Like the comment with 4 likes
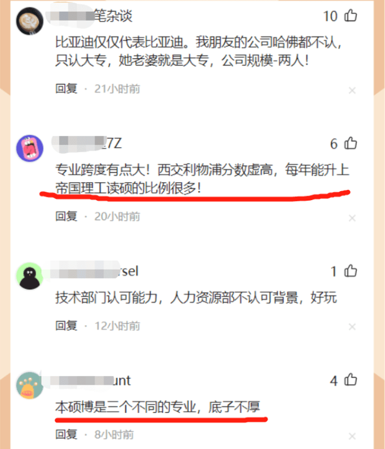385x449 pixels. pos(350,380)
